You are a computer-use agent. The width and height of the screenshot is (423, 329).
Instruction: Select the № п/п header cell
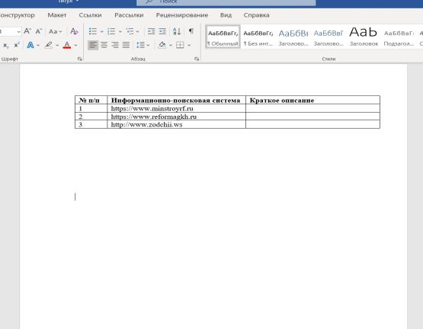(x=91, y=100)
